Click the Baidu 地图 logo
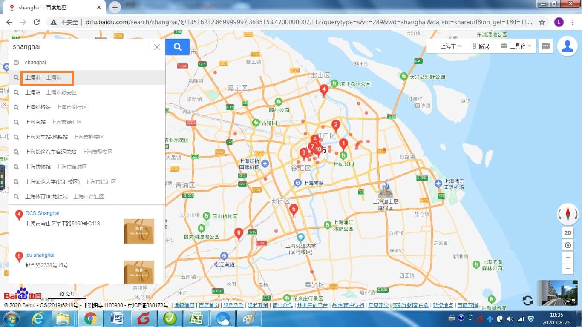 pyautogui.click(x=23, y=294)
